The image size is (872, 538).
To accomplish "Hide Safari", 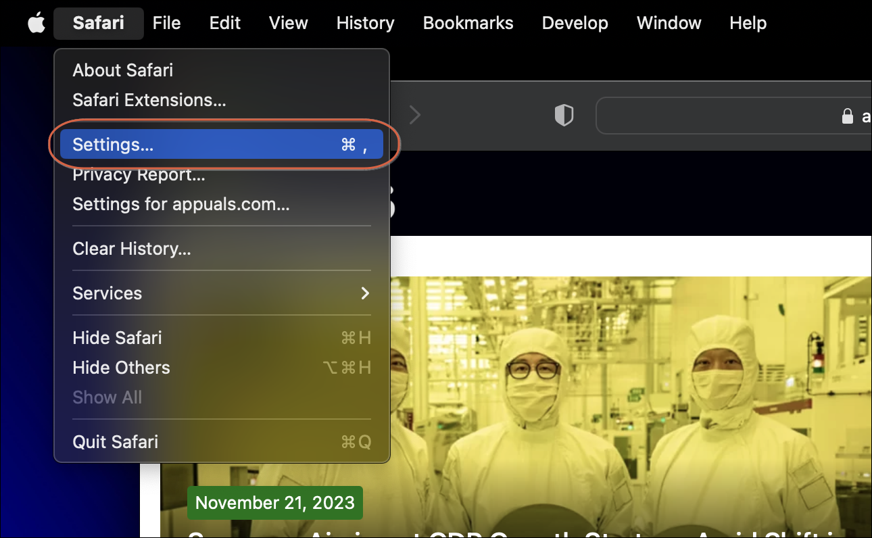I will point(116,338).
